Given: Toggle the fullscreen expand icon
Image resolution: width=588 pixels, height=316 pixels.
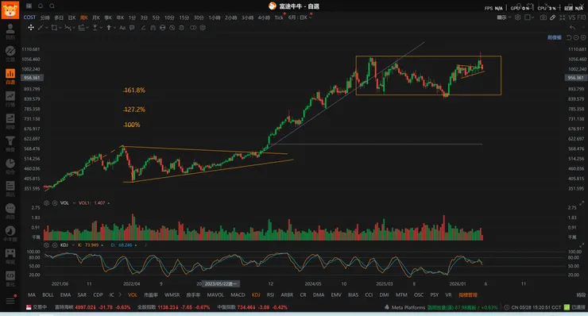Looking at the screenshot, I should click(562, 17).
